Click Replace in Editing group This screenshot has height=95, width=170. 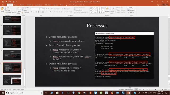click(x=131, y=10)
